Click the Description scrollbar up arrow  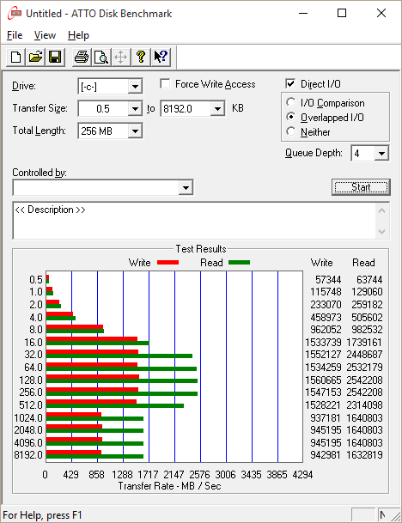coord(382,210)
